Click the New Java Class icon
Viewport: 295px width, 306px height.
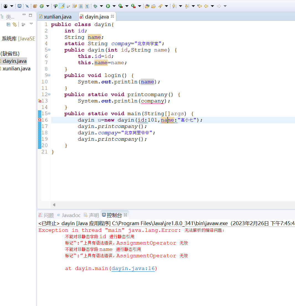(x=42, y=6)
